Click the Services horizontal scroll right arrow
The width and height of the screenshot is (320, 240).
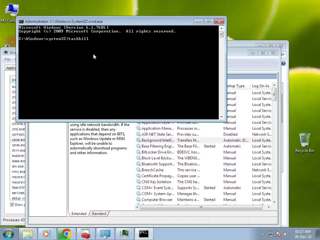pos(269,207)
